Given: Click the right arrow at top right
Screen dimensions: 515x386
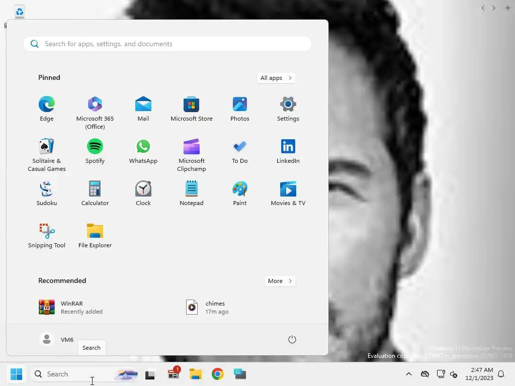Looking at the screenshot, I should pyautogui.click(x=494, y=8).
